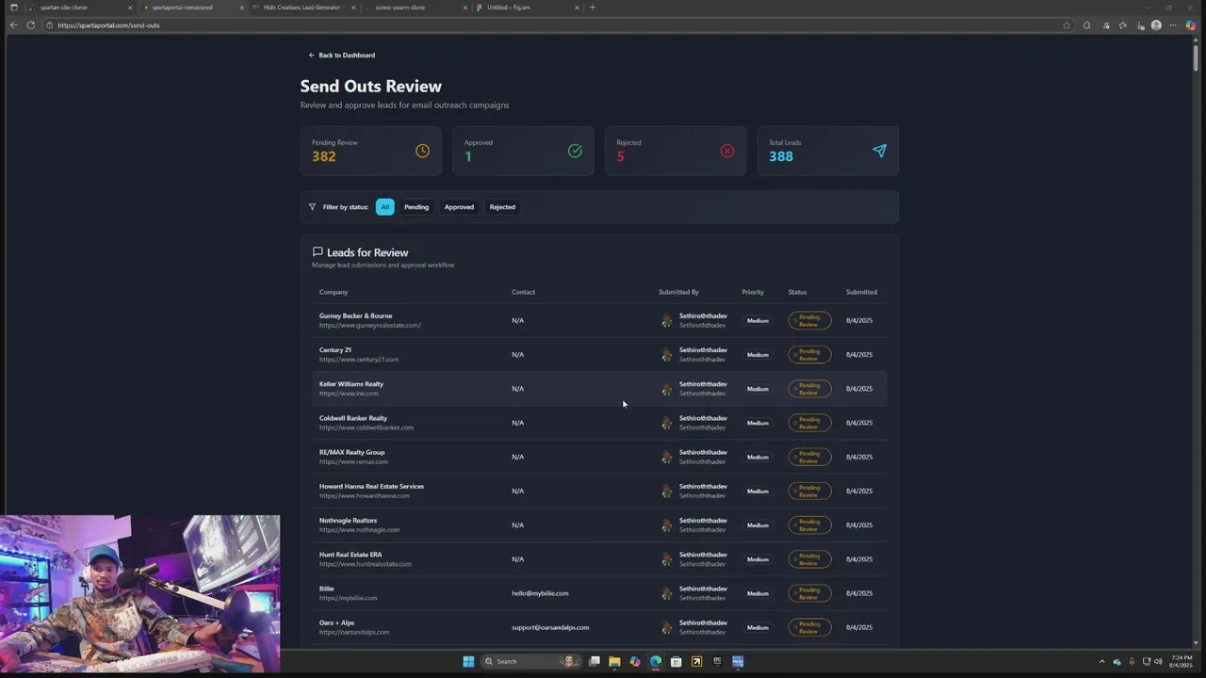The image size is (1206, 678).
Task: Click the taskbar clock and date
Action: tap(1181, 661)
